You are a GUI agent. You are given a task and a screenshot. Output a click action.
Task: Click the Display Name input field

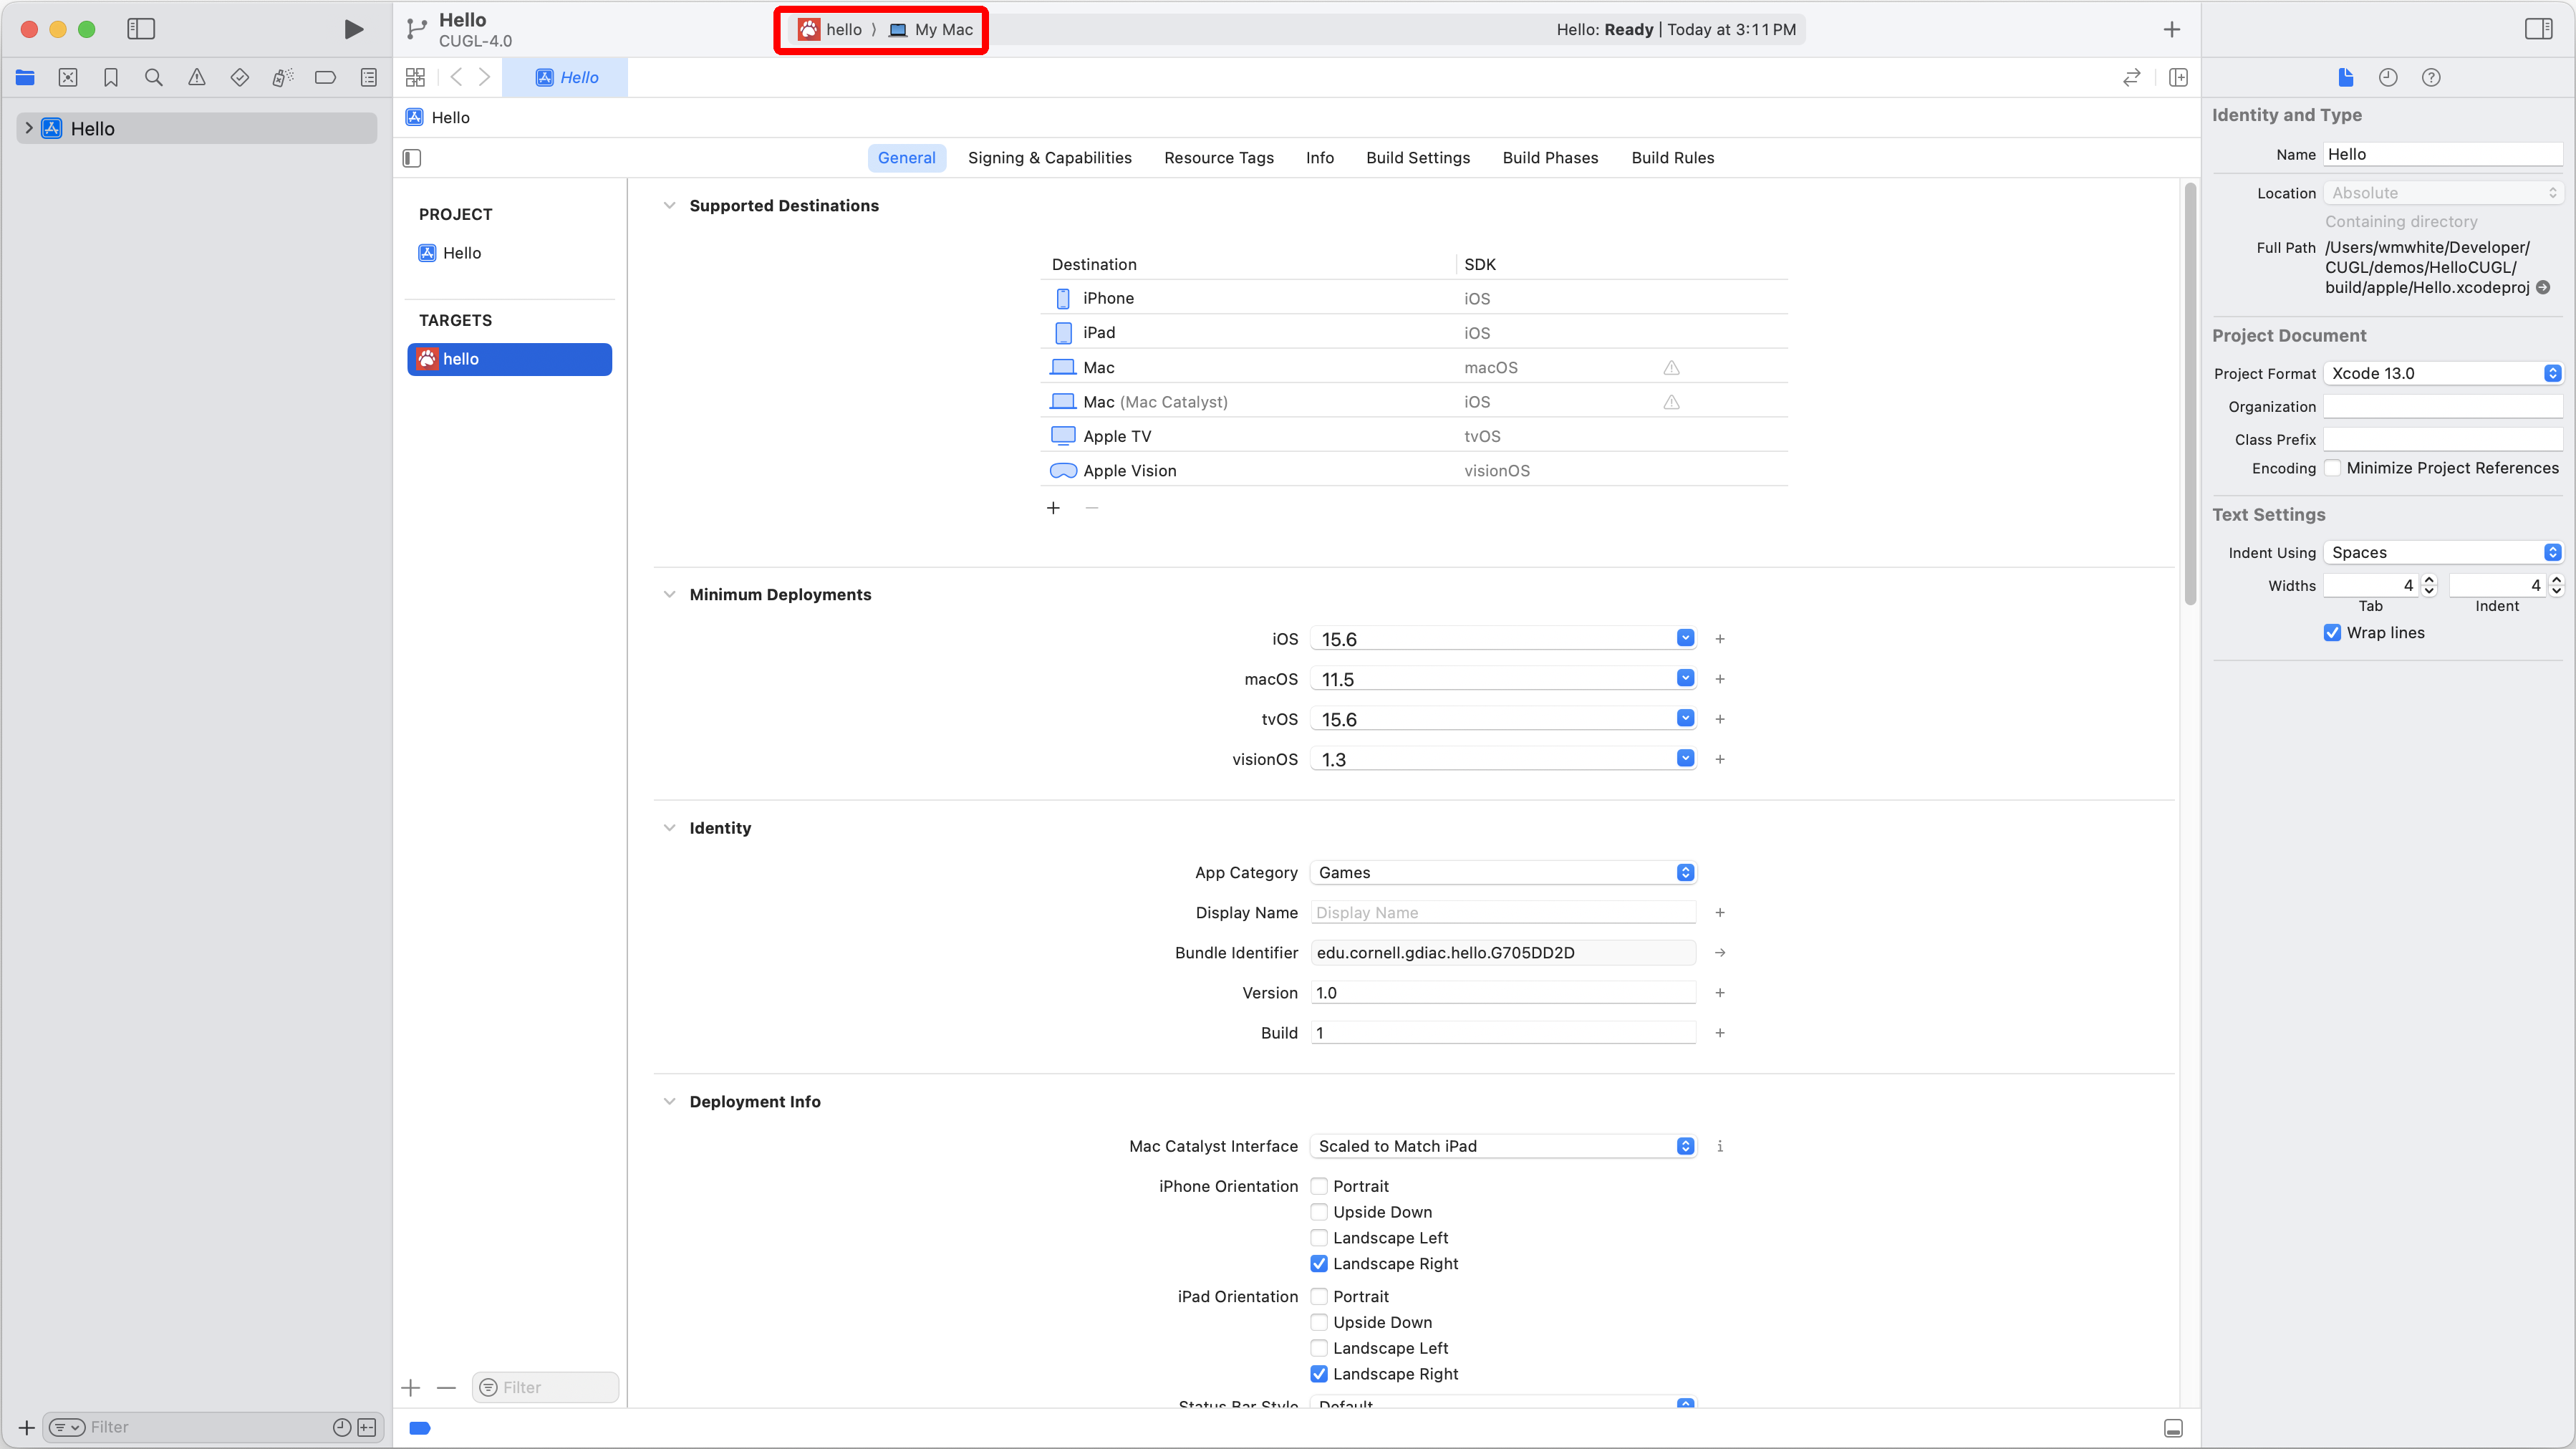click(1502, 912)
